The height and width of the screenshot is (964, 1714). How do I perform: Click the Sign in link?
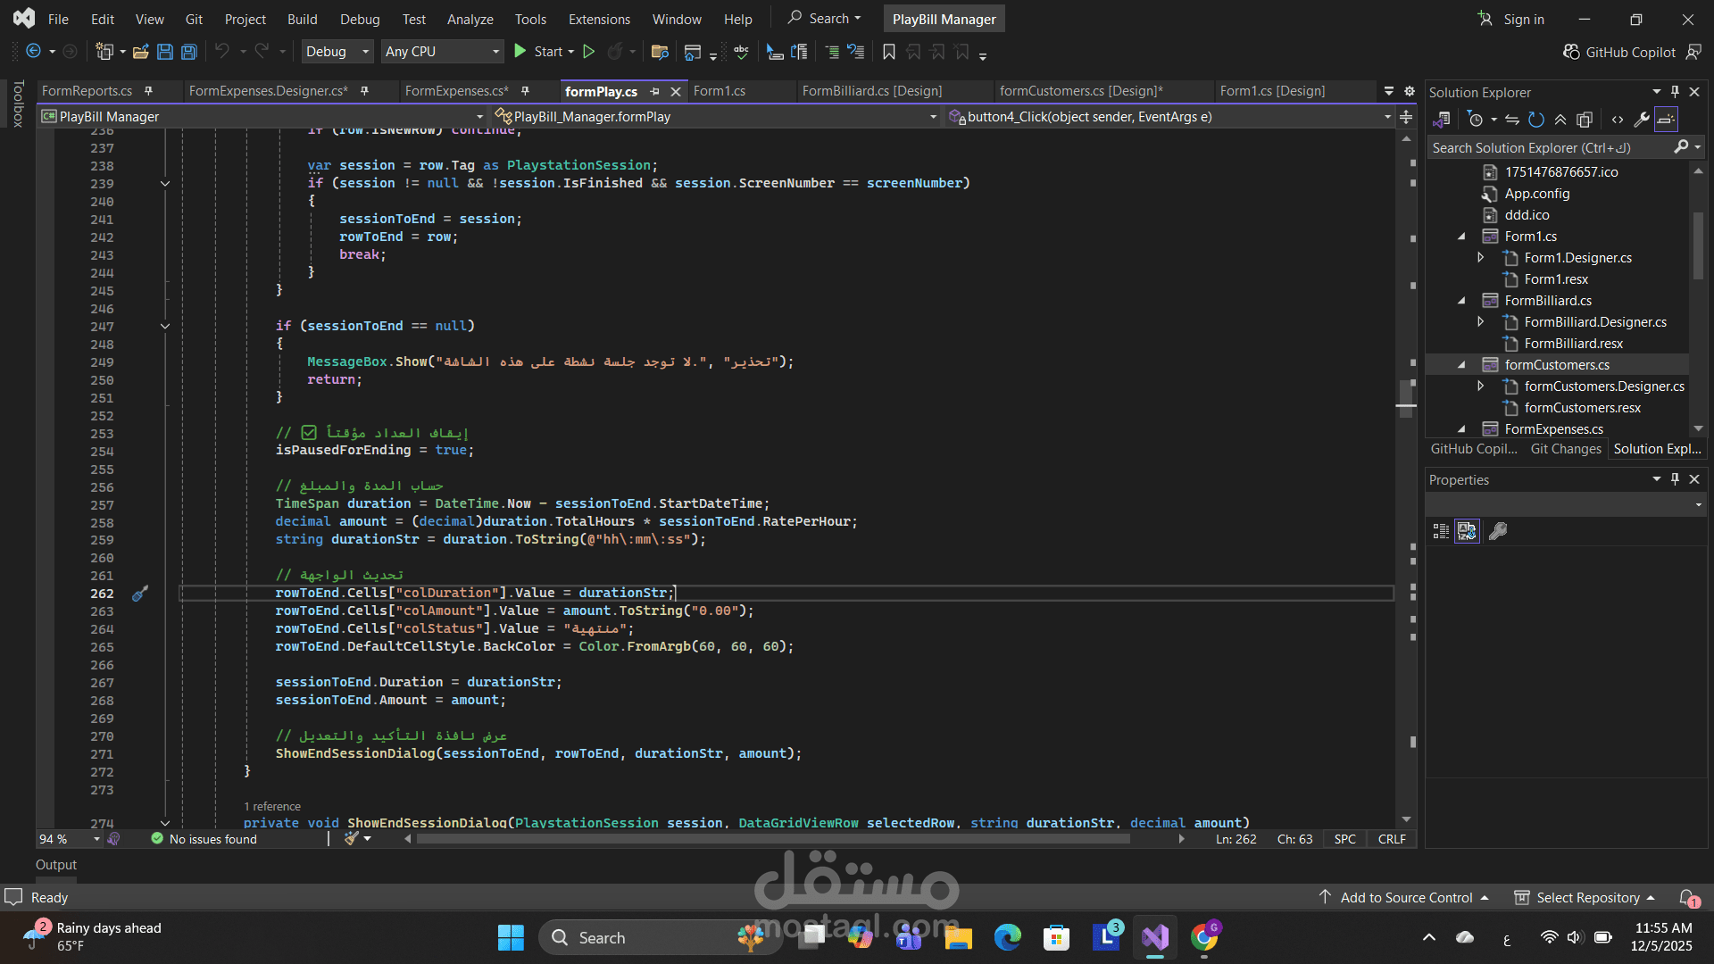tap(1523, 19)
